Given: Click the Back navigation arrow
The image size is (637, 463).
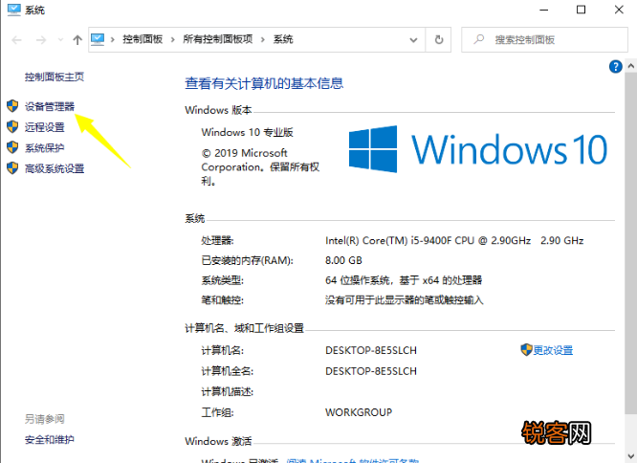Looking at the screenshot, I should pos(16,40).
